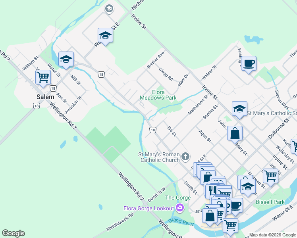Click the Middlebrook Rd street label
297x238 pixels.
point(120,222)
